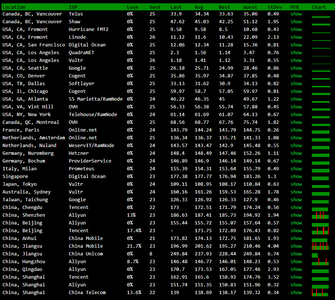The image size is (335, 300).
Task: Show MTR for Shanghai China Telecom
Action: pos(296,293)
